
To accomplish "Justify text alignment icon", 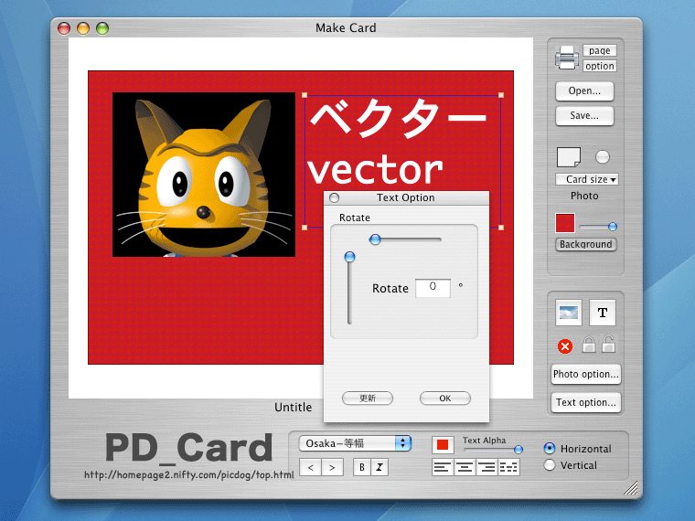I will pyautogui.click(x=508, y=467).
